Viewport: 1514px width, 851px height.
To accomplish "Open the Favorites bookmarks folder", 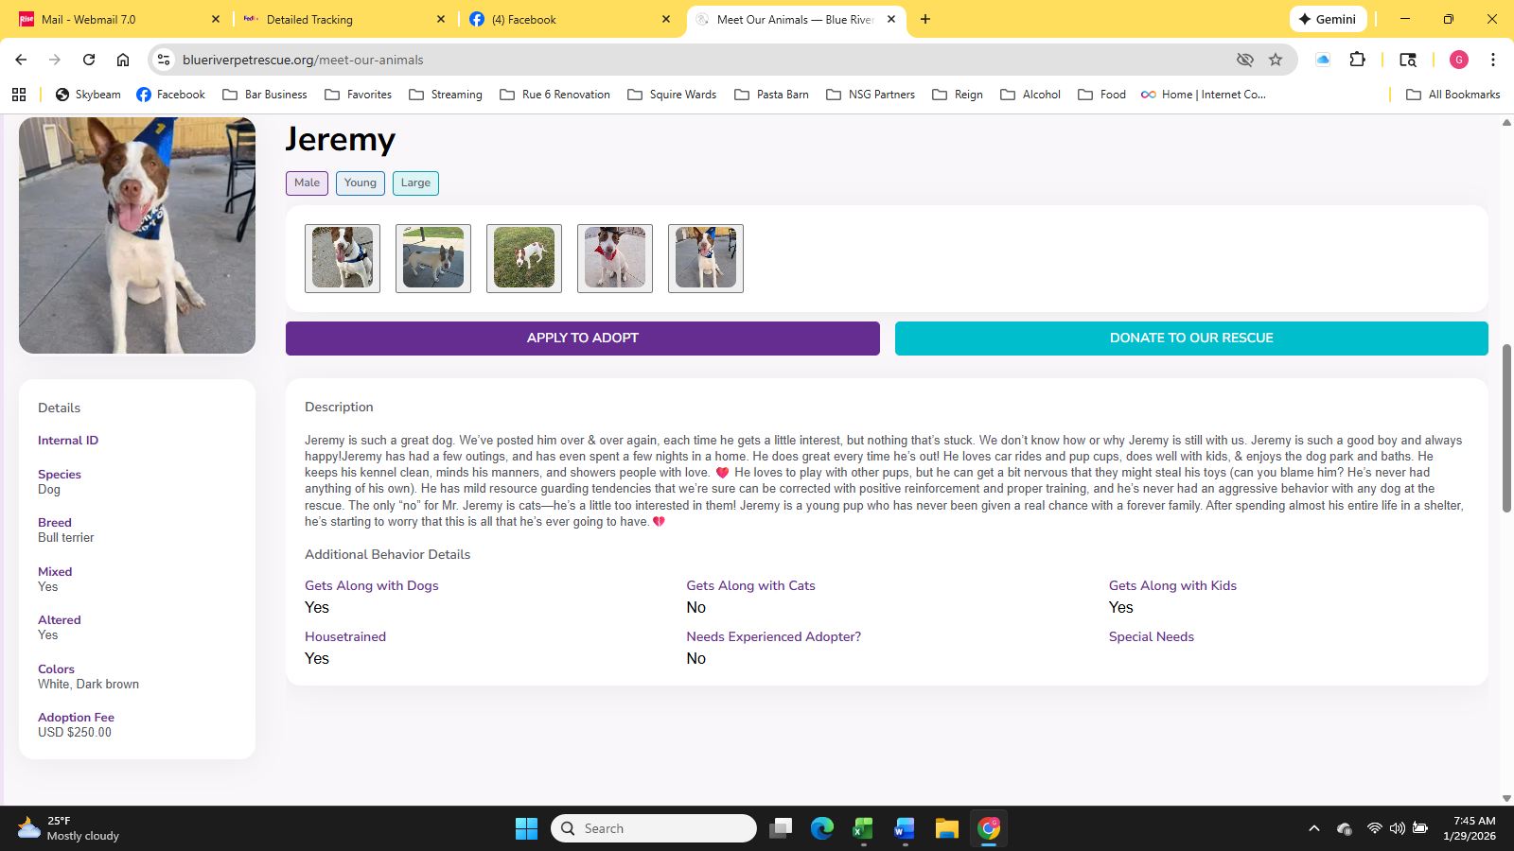I will click(x=358, y=95).
